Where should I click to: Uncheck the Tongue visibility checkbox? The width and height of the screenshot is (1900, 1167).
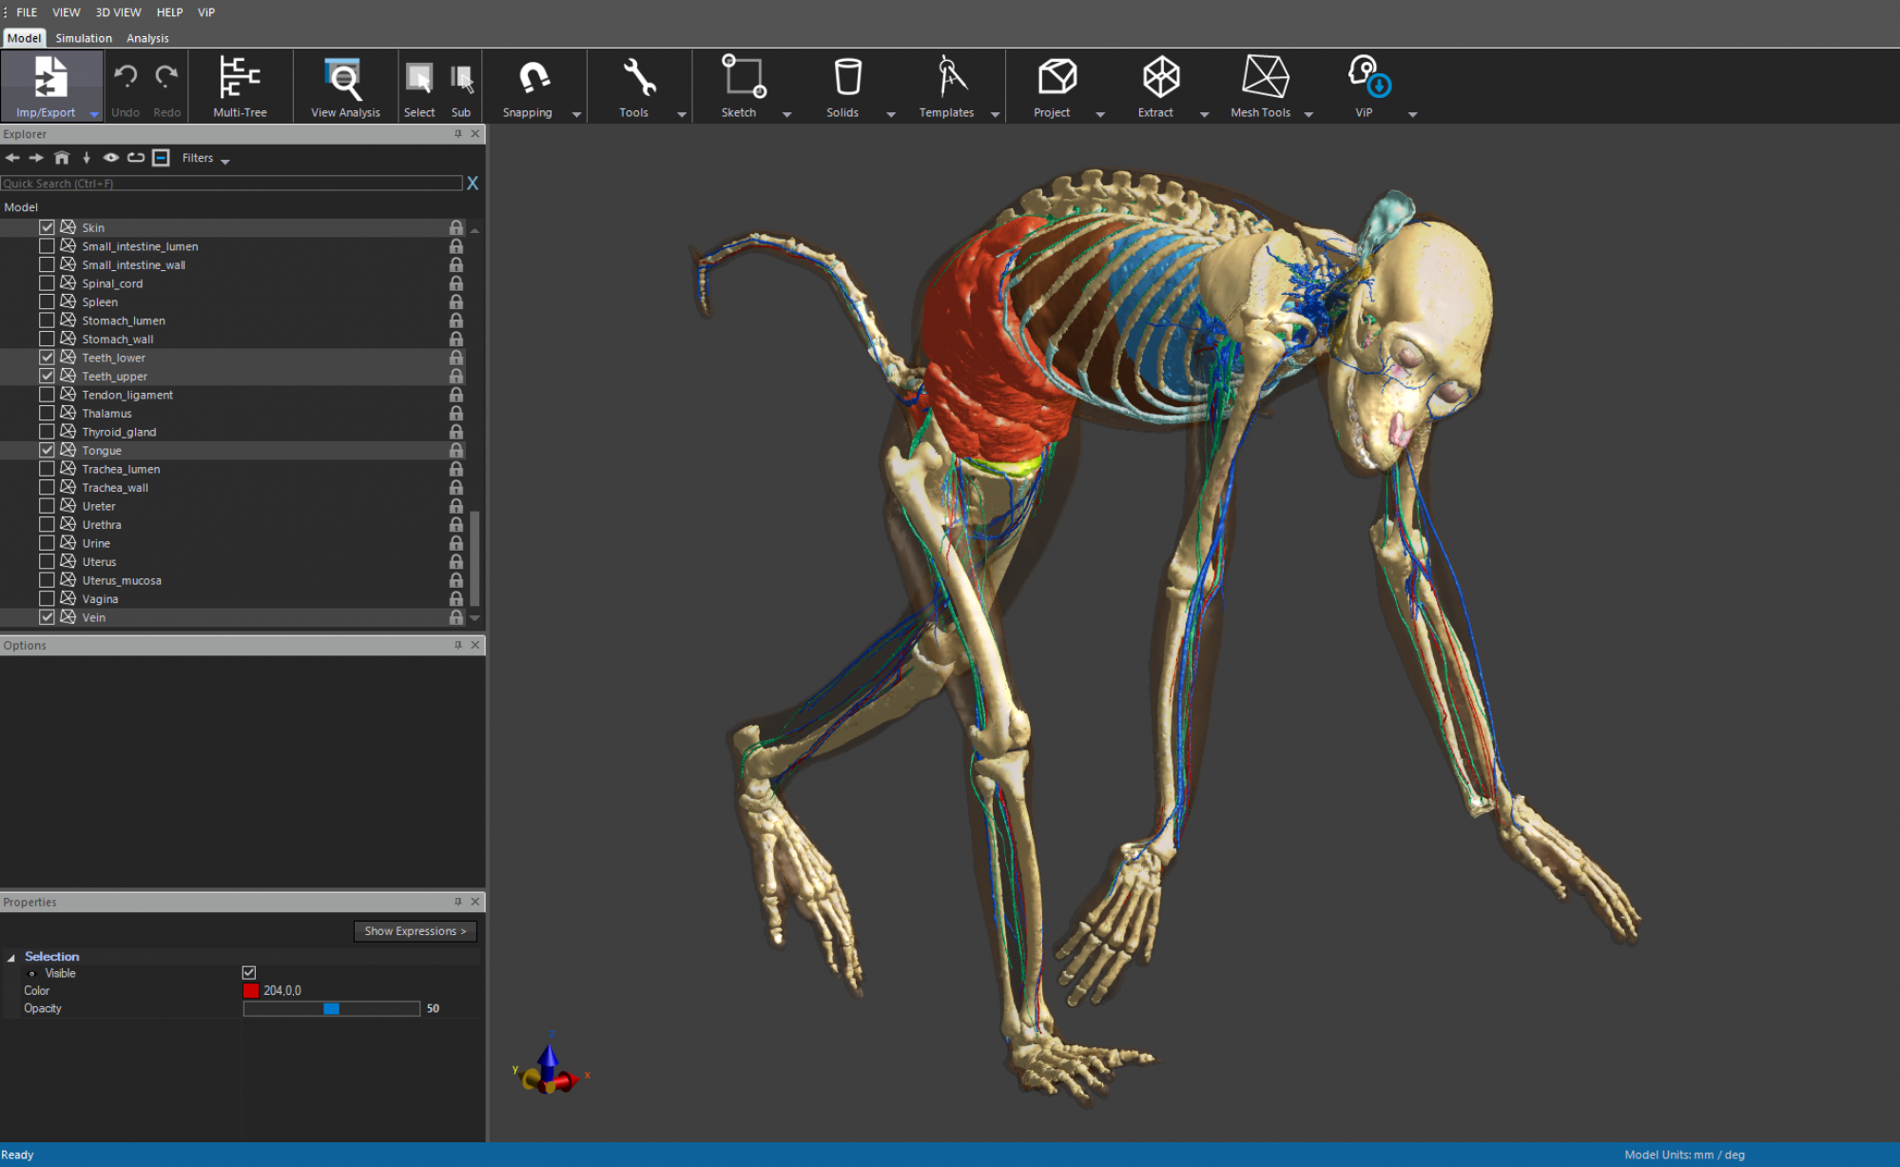pos(47,450)
